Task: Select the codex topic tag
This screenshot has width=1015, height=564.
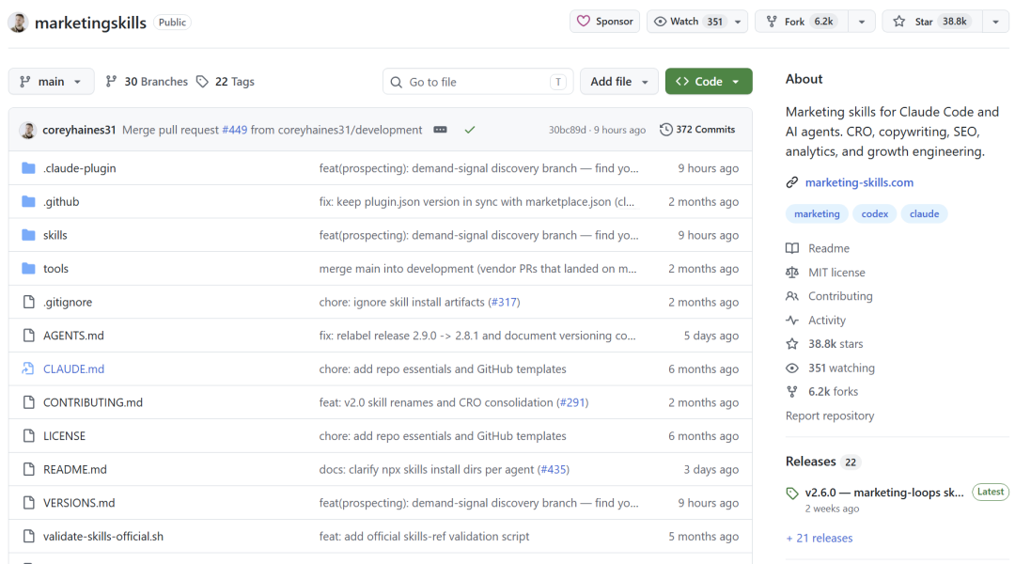Action: coord(875,213)
